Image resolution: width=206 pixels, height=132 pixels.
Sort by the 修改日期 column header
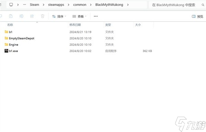tap(75, 25)
